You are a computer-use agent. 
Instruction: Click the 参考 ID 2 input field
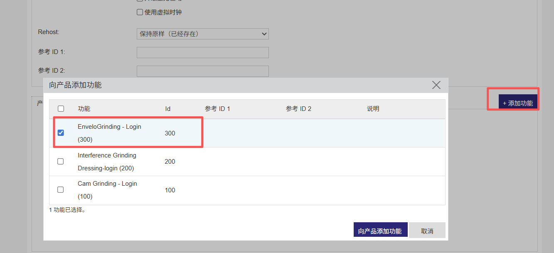pyautogui.click(x=202, y=71)
